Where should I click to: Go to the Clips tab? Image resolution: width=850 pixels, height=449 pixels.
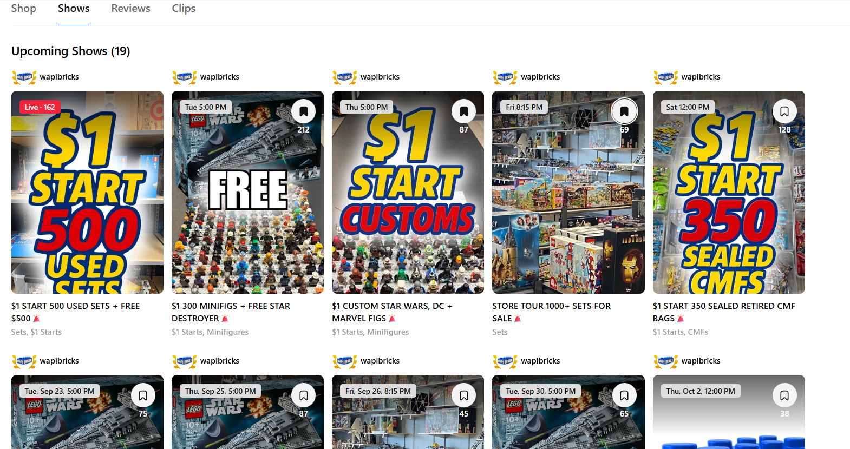coord(184,9)
